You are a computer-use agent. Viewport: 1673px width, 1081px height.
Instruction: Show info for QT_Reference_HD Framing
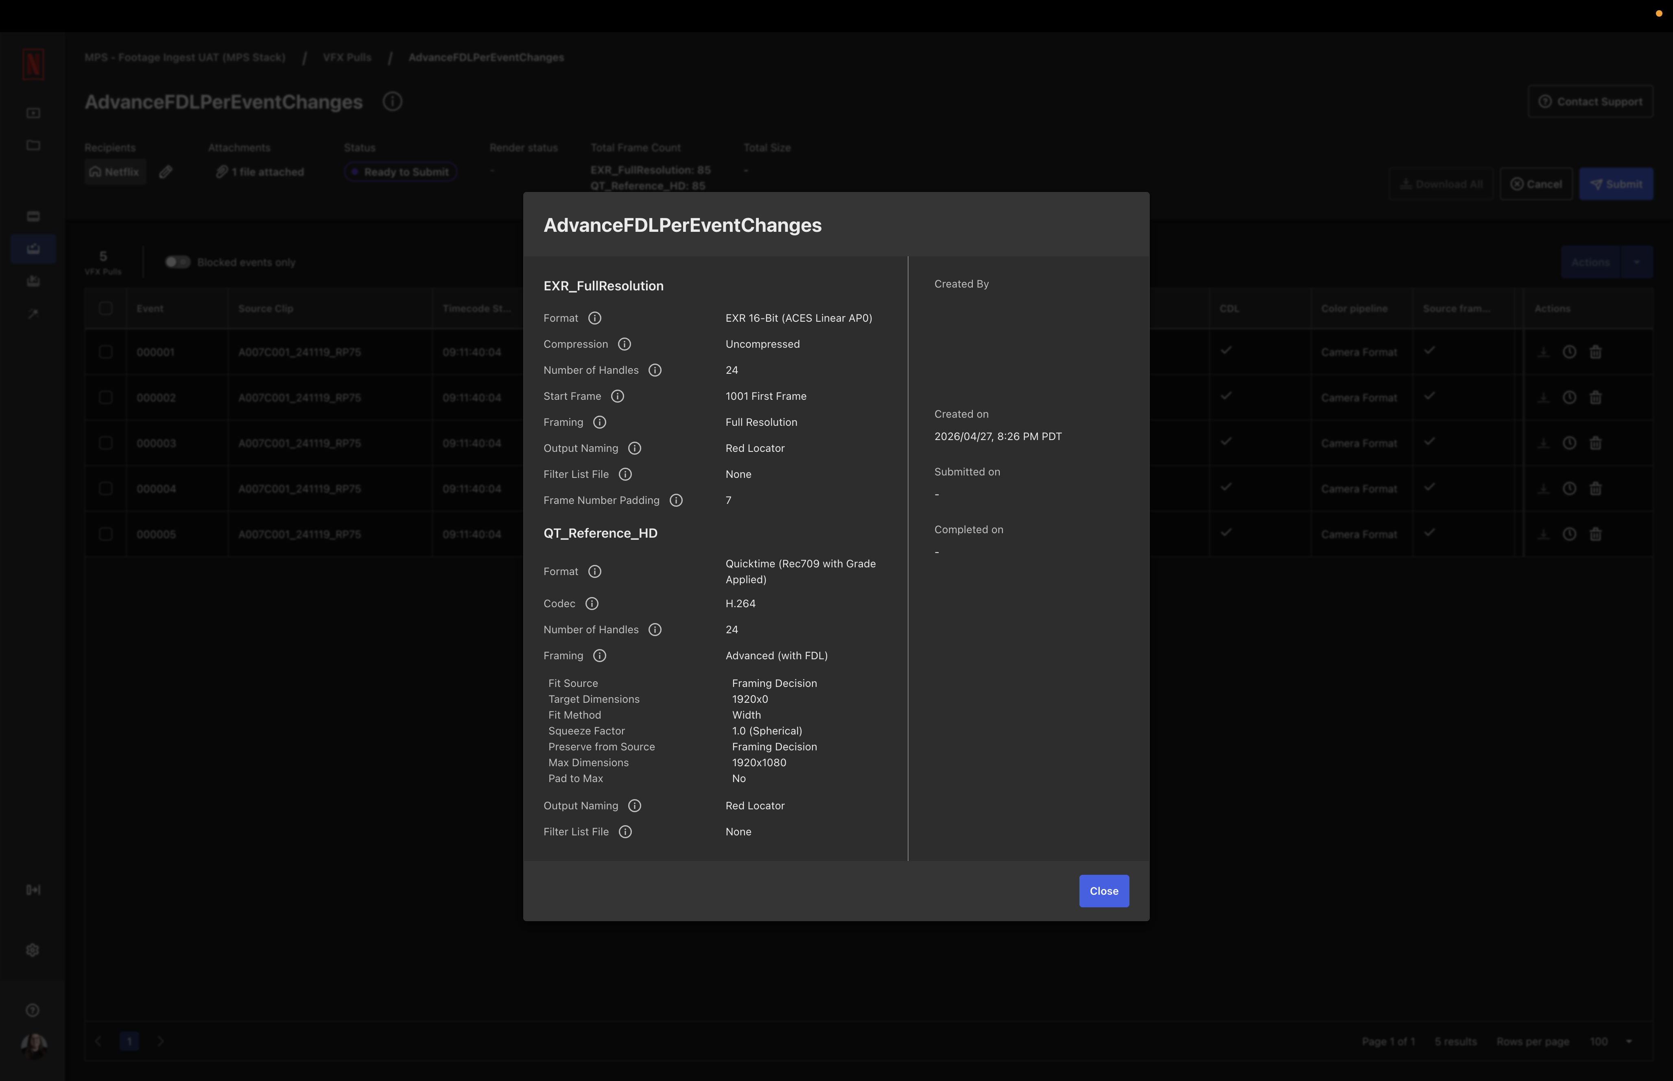(x=600, y=656)
